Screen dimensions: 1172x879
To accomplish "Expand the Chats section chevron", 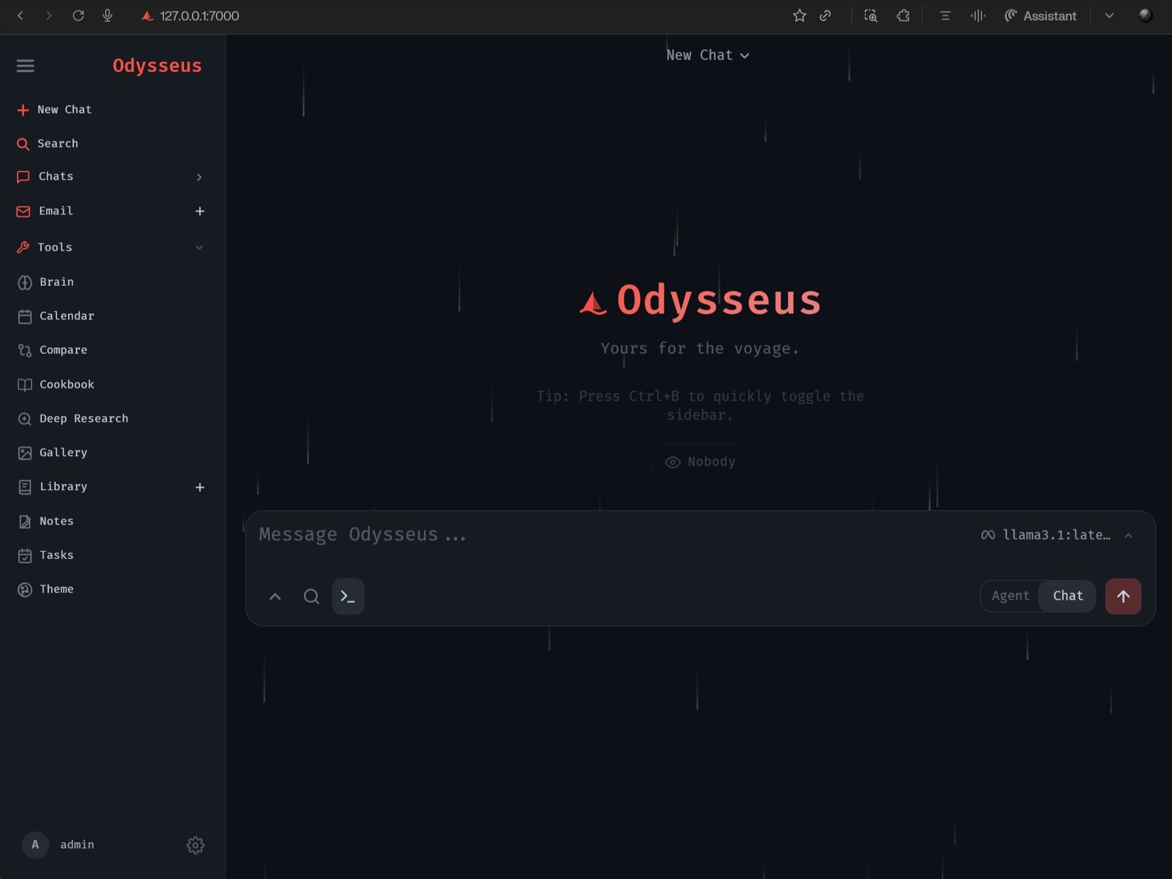I will 199,177.
